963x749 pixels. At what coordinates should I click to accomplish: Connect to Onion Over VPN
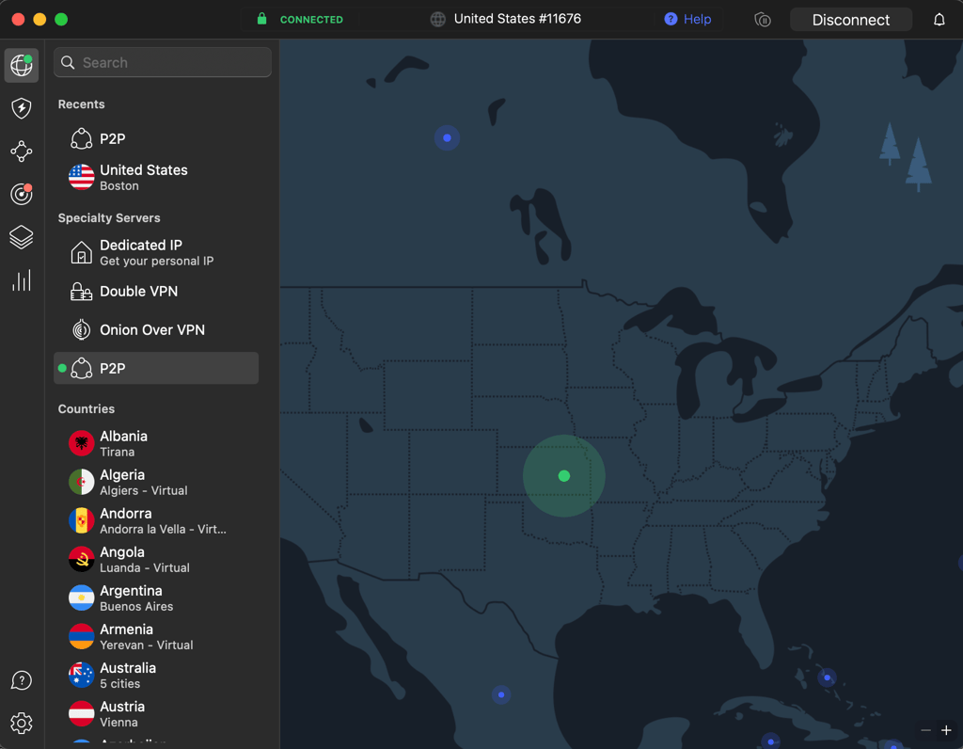tap(156, 330)
